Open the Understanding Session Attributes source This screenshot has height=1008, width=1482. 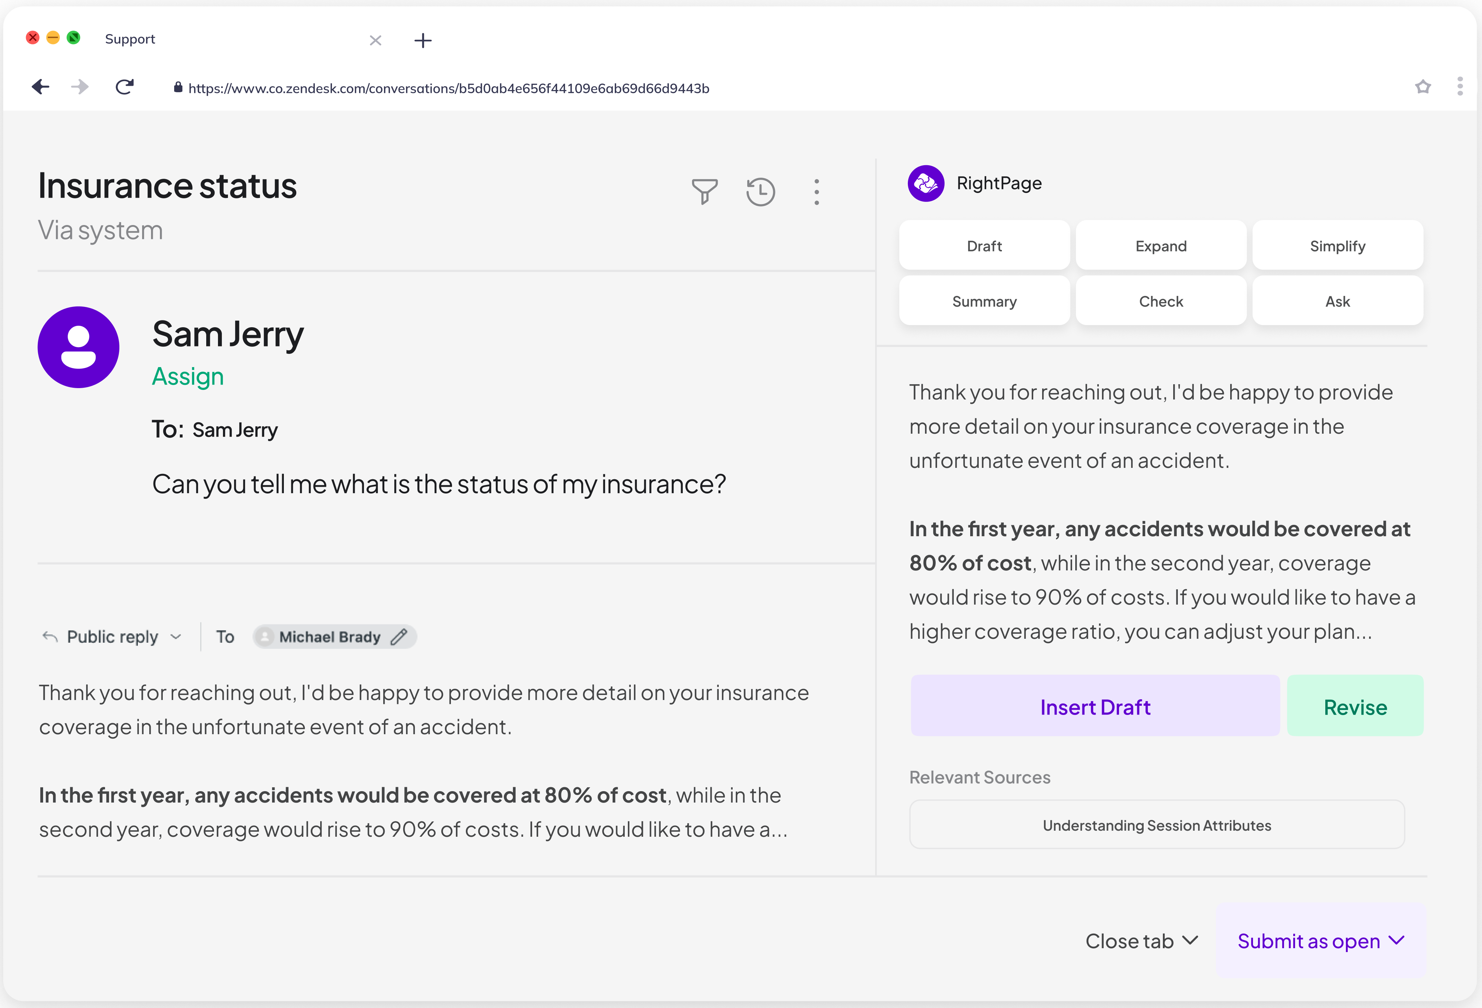(x=1157, y=825)
